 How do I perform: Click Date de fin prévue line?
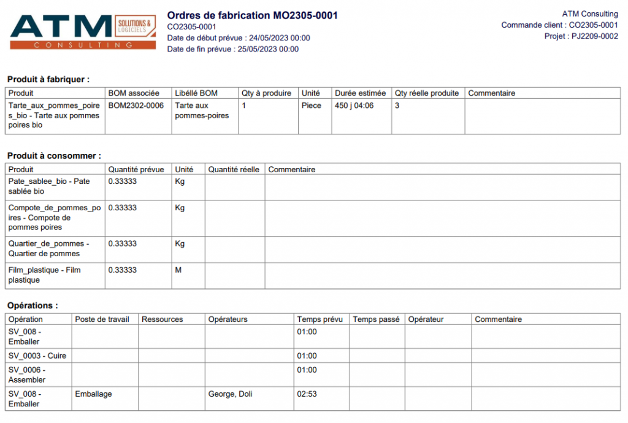click(x=232, y=49)
